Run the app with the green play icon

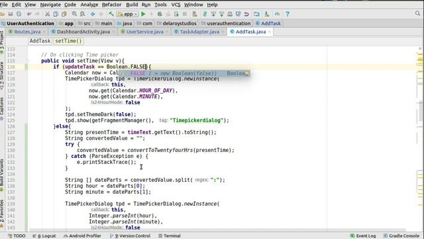point(143,14)
